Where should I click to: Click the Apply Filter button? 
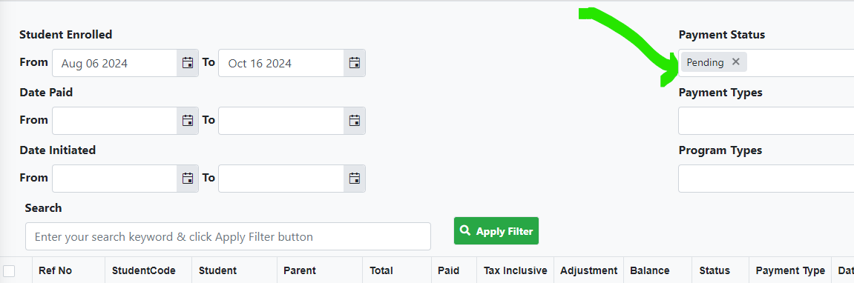tap(496, 230)
